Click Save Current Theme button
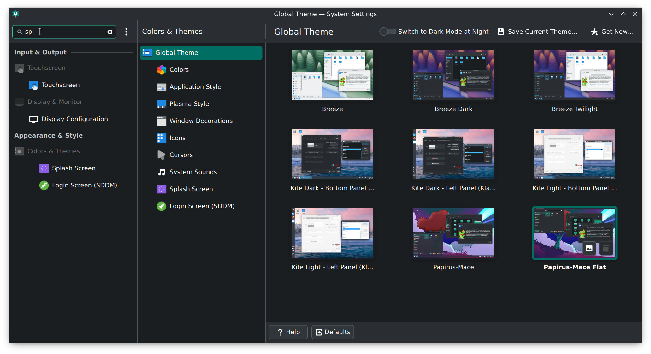Viewport: 651px width, 354px height. click(537, 32)
